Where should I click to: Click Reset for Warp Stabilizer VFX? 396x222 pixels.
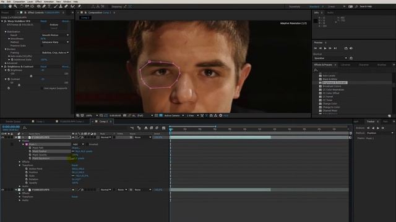(43, 22)
